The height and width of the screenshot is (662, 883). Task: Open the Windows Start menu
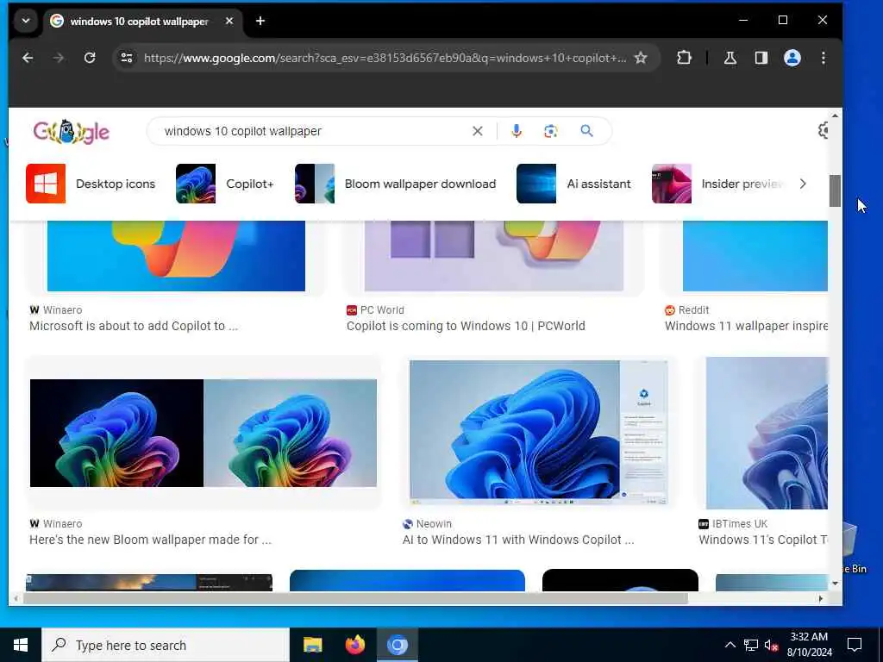21,645
